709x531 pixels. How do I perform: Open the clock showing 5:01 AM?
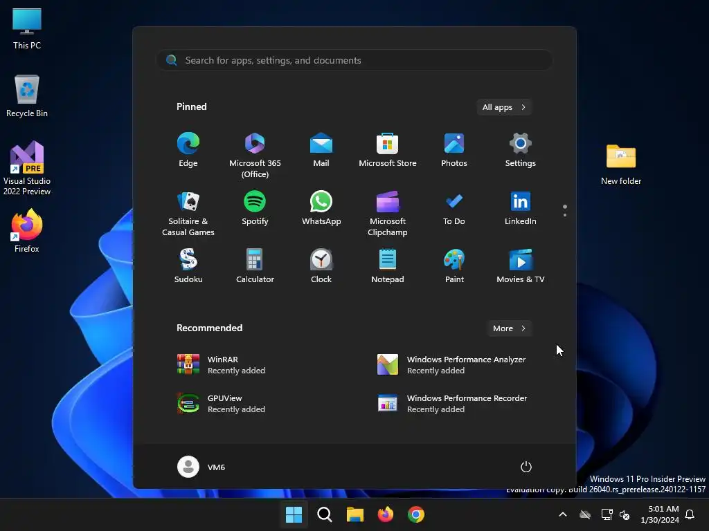tap(660, 514)
